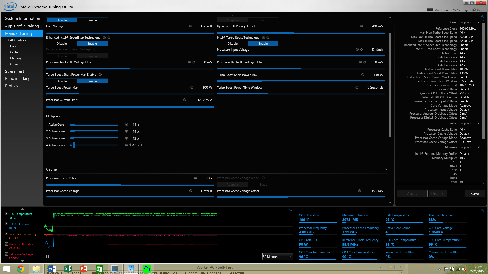Select Memory under Manual Tuning

click(16, 58)
